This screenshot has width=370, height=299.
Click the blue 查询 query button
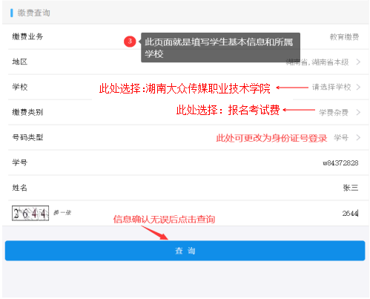tap(185, 251)
